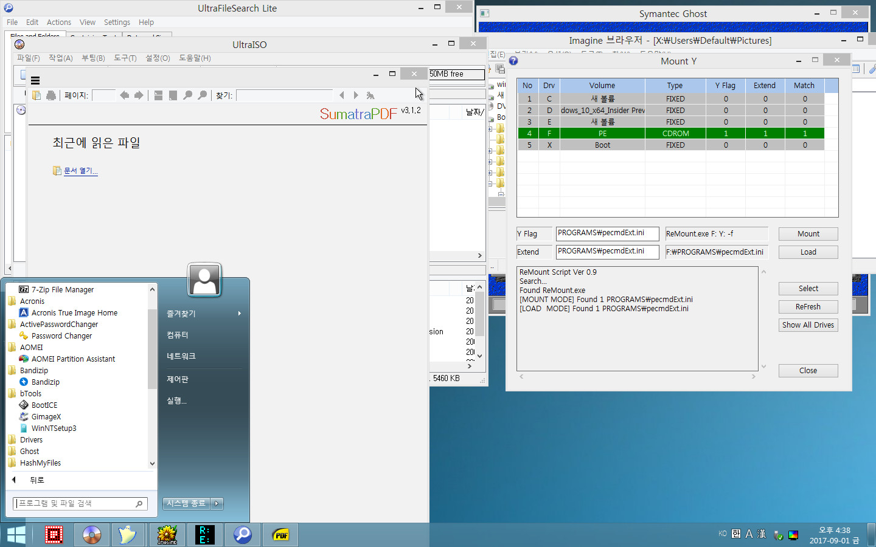
Task: Click the open document icon in SumatraPDF toolbar
Action: (x=36, y=95)
